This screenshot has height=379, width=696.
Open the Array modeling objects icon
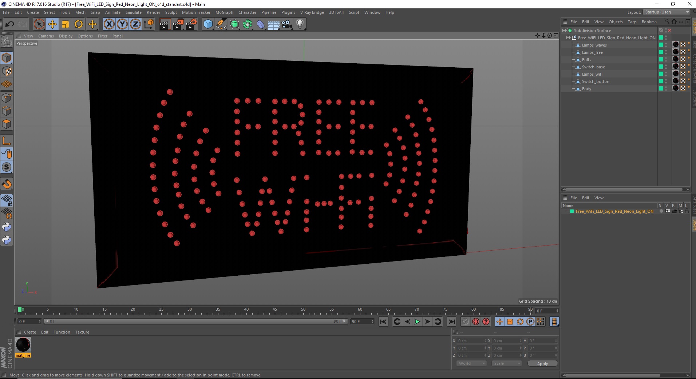tap(248, 24)
